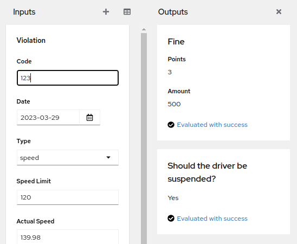Screen dimensions: 297x244
Task: Select the Speed Limit field
Action: [68, 197]
